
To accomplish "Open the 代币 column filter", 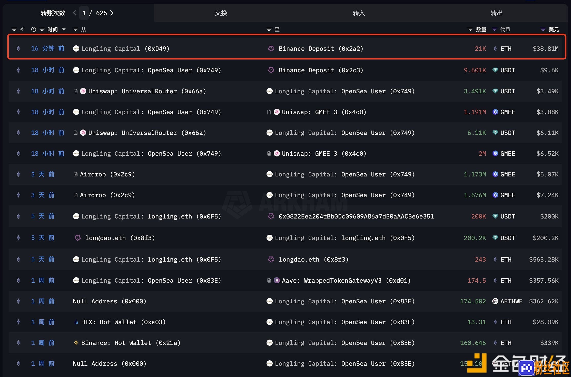I will coord(495,29).
